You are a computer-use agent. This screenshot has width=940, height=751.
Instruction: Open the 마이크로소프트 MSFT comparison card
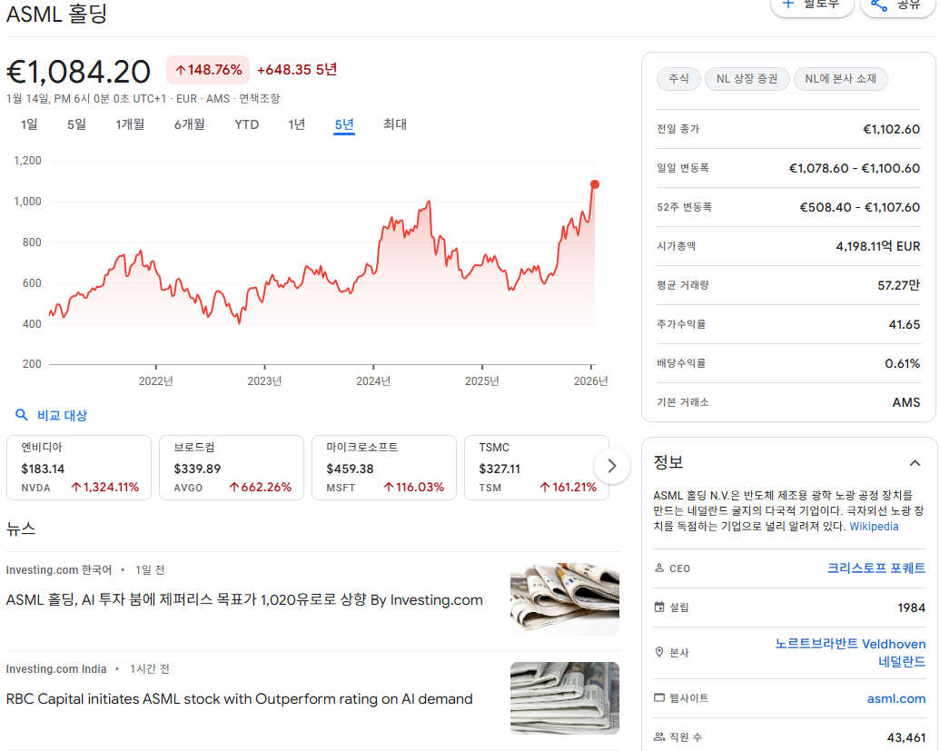point(383,468)
